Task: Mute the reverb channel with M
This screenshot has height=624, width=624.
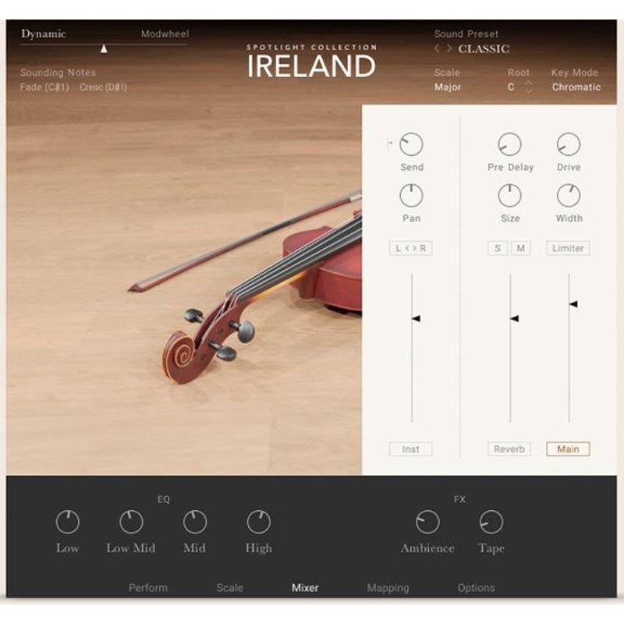Action: [x=521, y=248]
